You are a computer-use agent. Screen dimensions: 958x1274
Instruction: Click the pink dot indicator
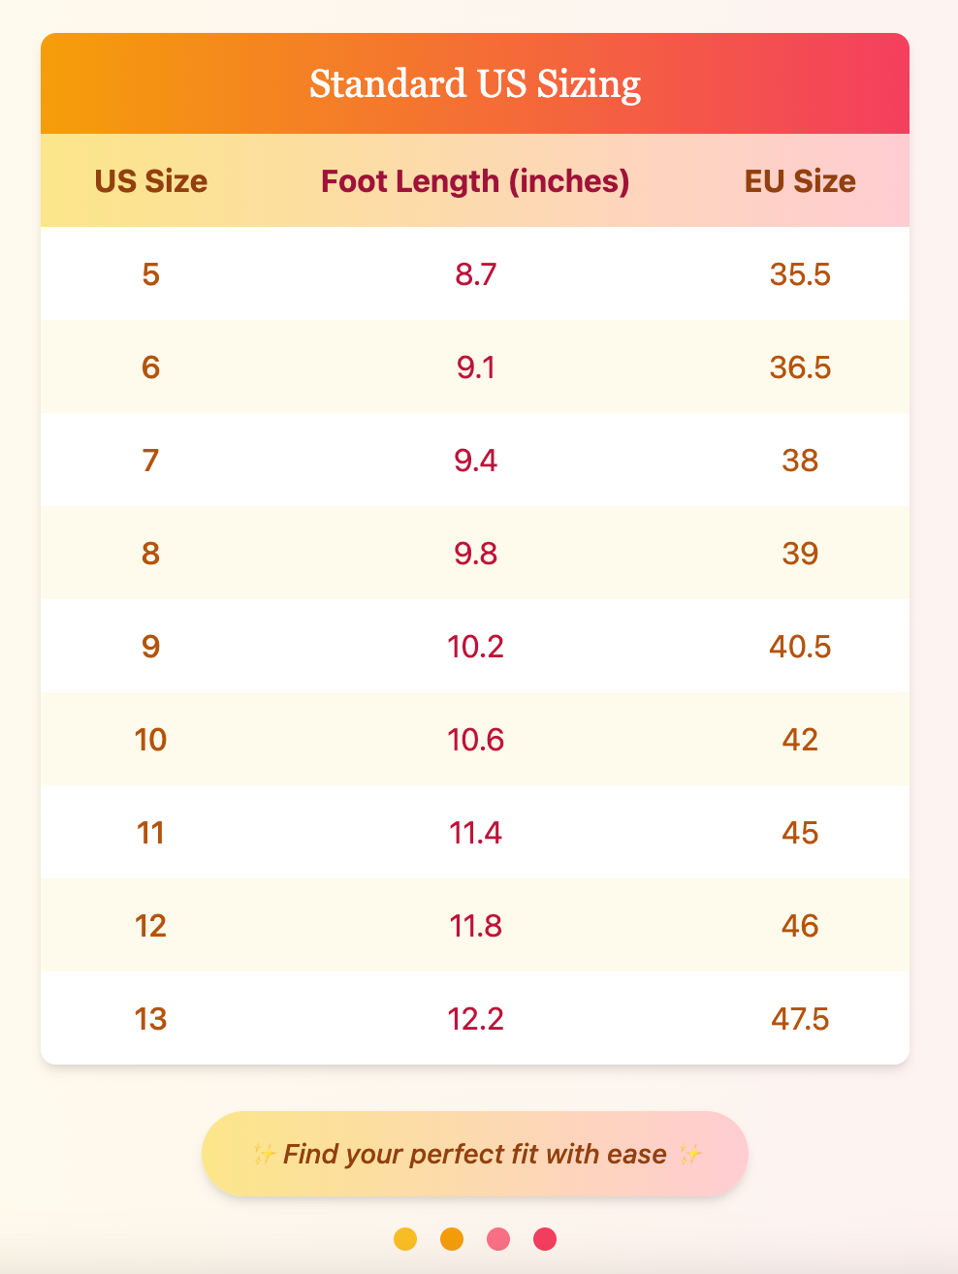(498, 1239)
